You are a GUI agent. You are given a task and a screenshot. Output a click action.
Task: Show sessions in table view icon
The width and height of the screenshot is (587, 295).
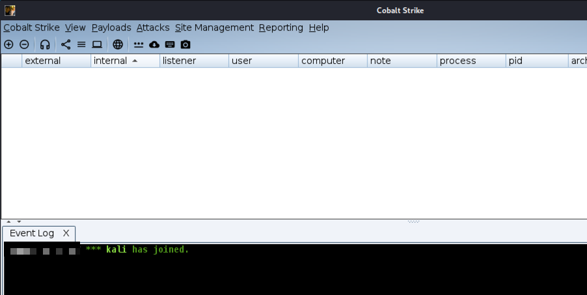(x=81, y=44)
